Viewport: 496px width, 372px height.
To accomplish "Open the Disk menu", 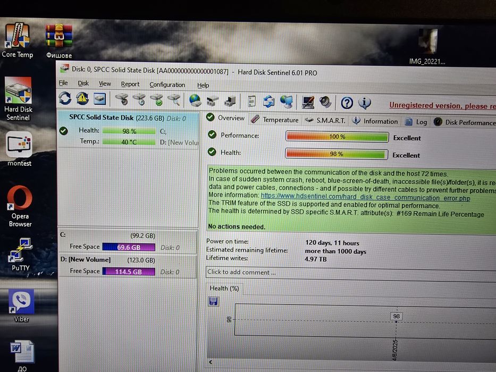I will 83,83.
